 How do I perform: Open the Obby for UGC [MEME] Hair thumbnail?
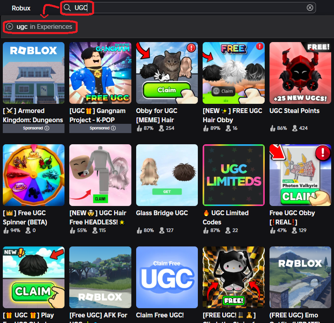[x=167, y=73]
